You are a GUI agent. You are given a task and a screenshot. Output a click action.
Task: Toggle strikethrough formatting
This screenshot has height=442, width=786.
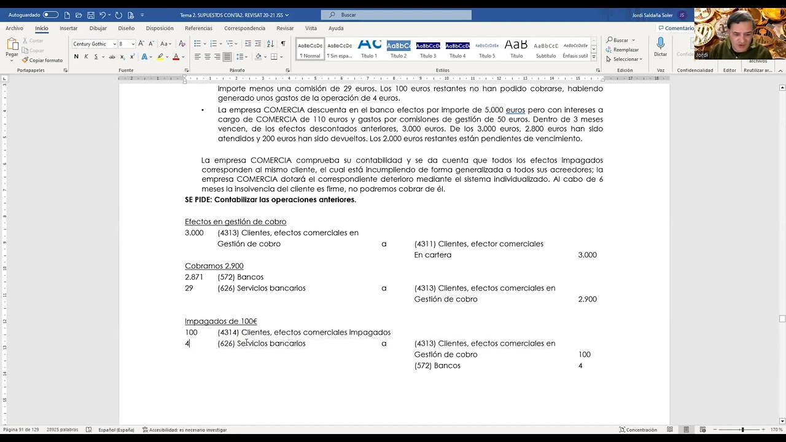(112, 56)
